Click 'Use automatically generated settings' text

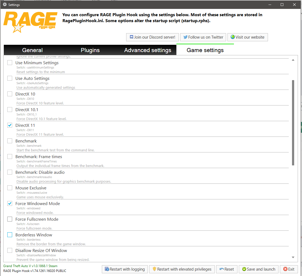pyautogui.click(x=46, y=87)
